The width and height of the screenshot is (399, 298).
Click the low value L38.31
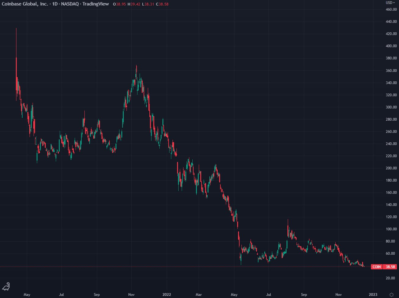coord(148,4)
